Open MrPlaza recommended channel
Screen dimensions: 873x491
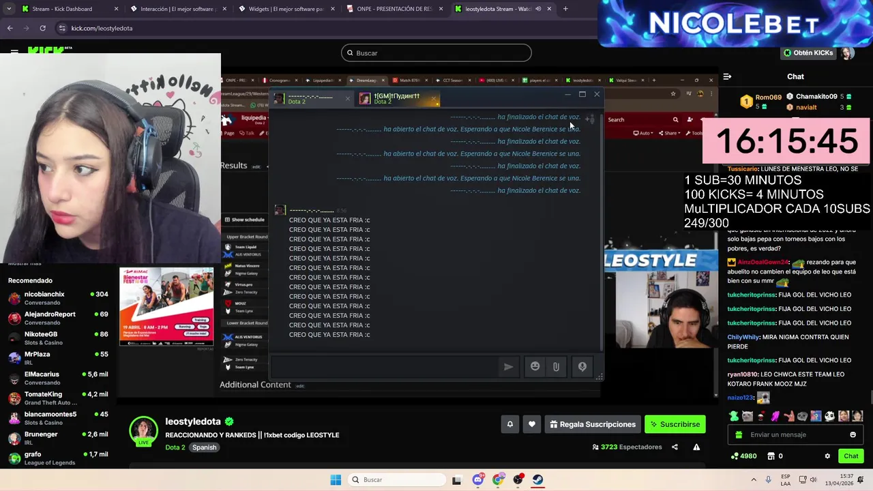[x=59, y=358]
